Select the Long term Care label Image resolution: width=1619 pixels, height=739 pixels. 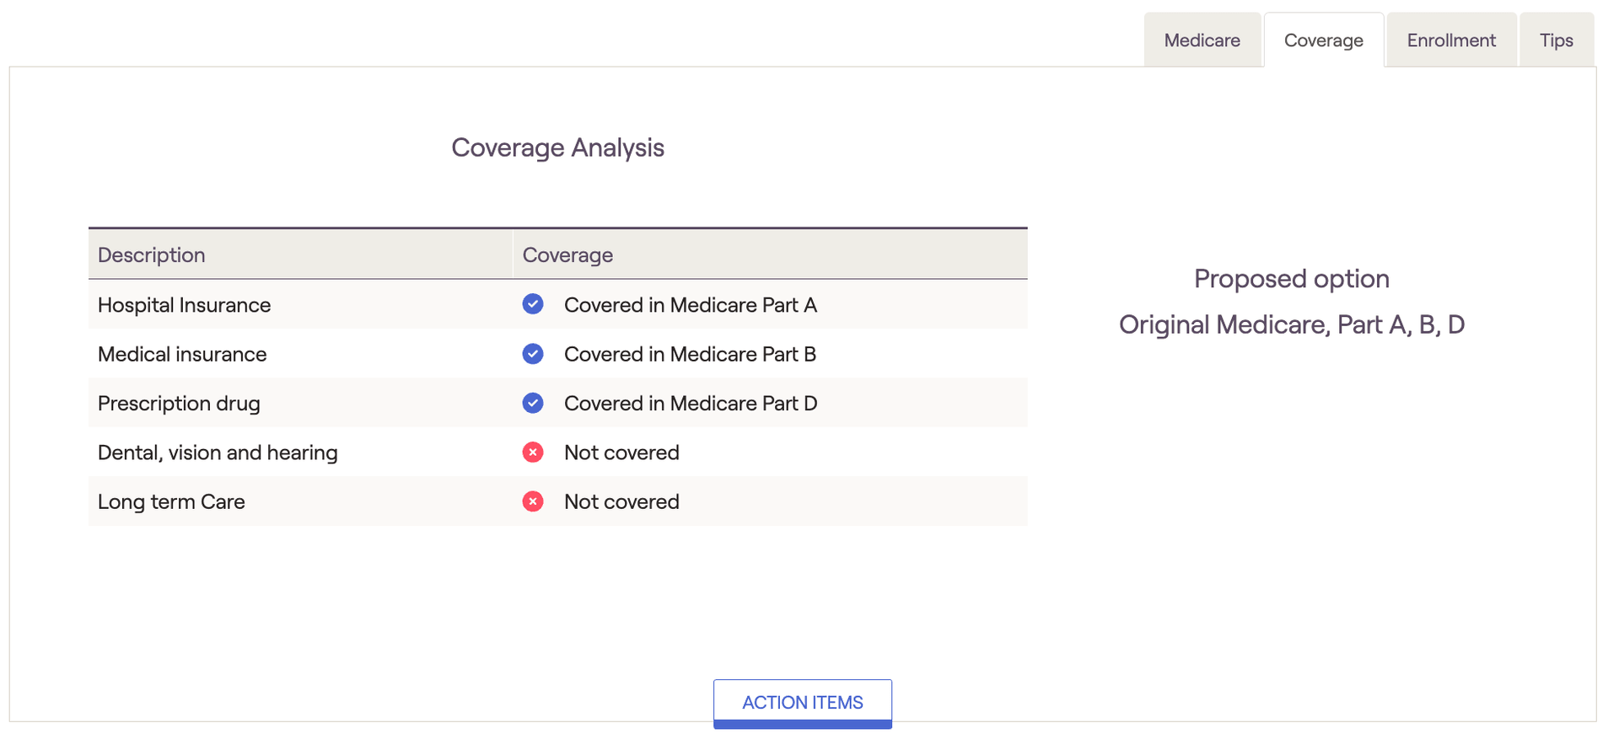tap(171, 501)
